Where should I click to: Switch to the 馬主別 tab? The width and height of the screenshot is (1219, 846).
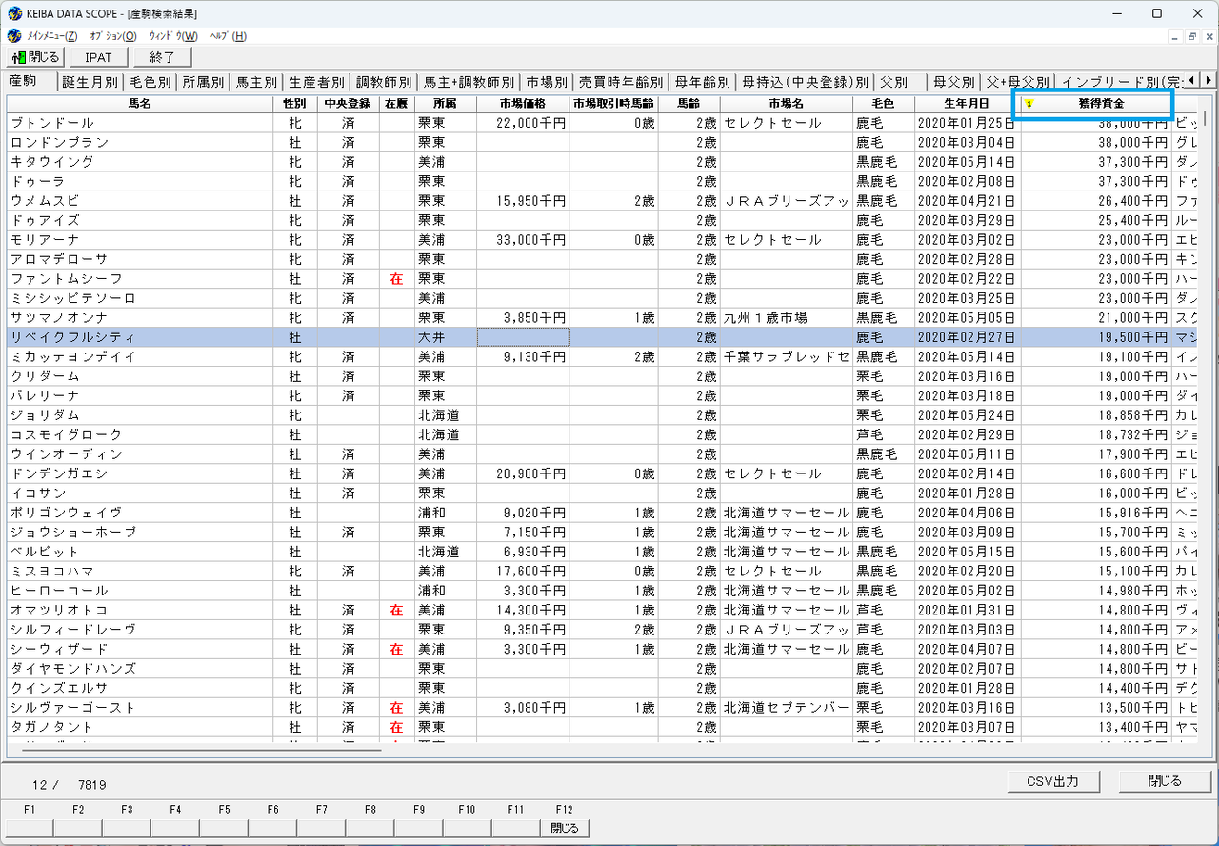pos(257,82)
